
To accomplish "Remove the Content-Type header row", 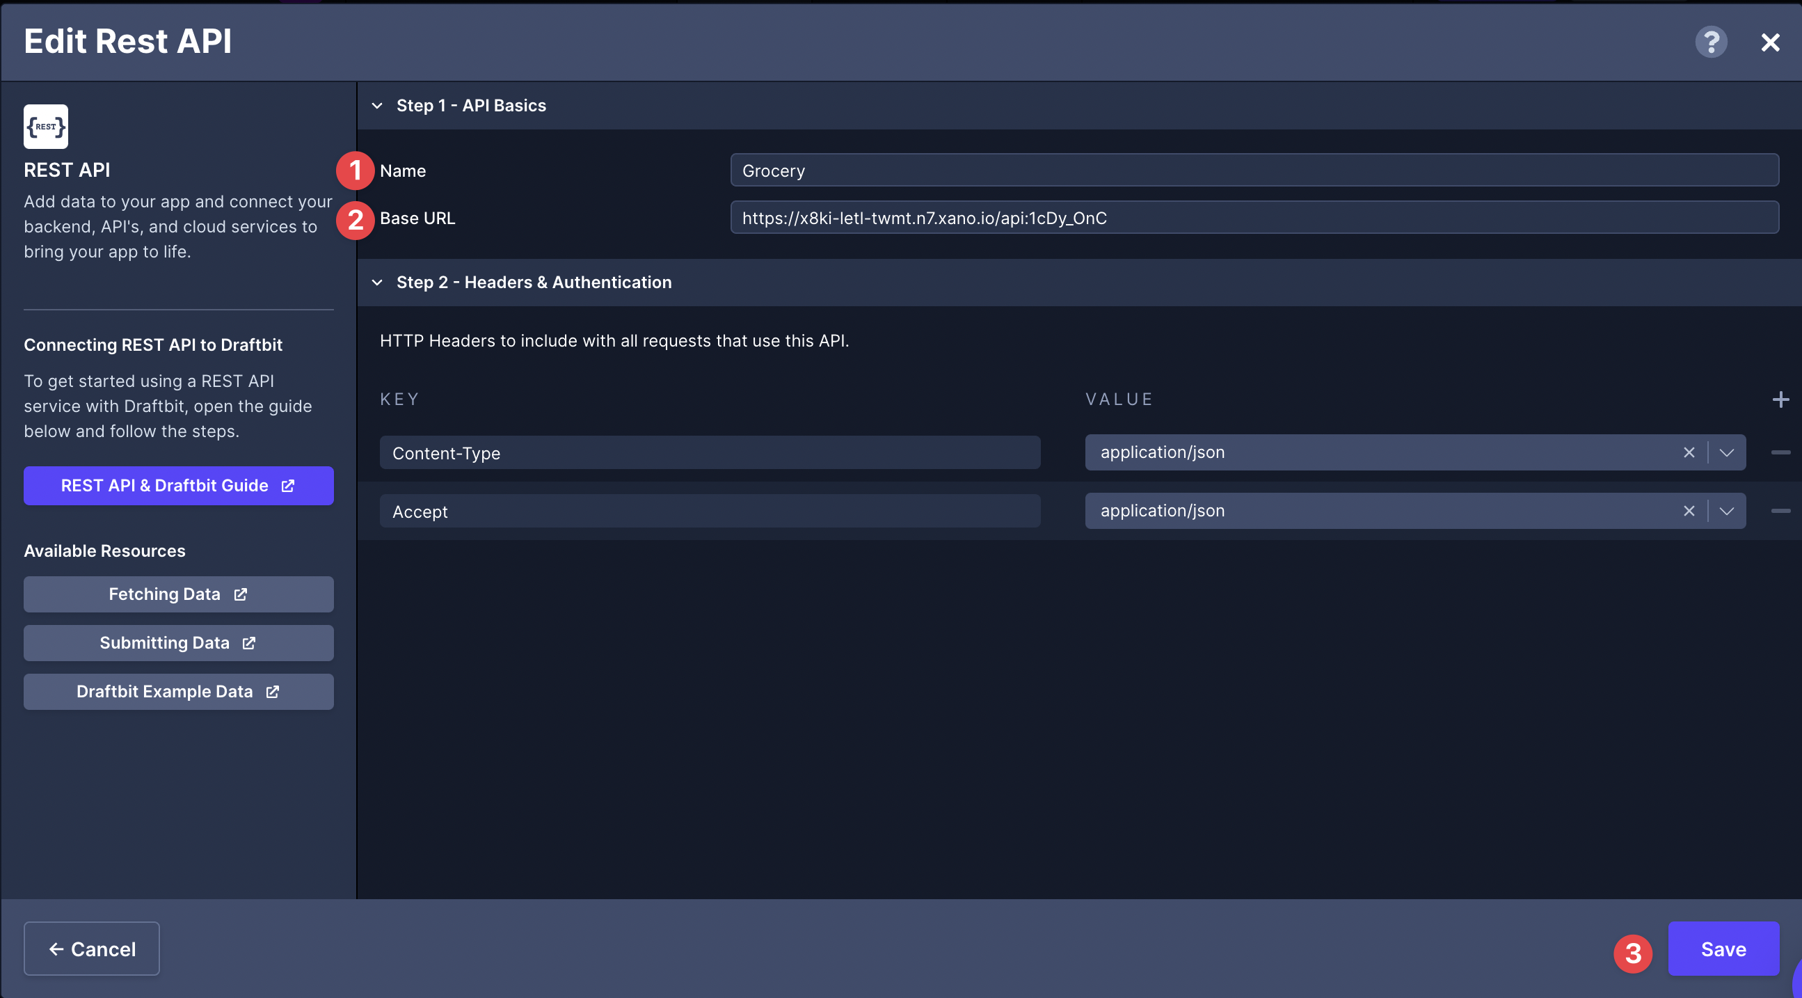I will tap(1781, 453).
